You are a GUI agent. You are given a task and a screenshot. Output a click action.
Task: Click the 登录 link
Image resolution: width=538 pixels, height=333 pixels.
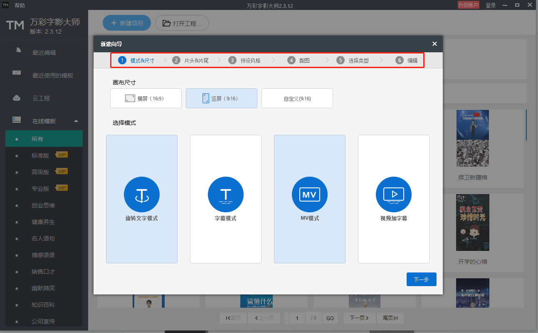click(491, 5)
